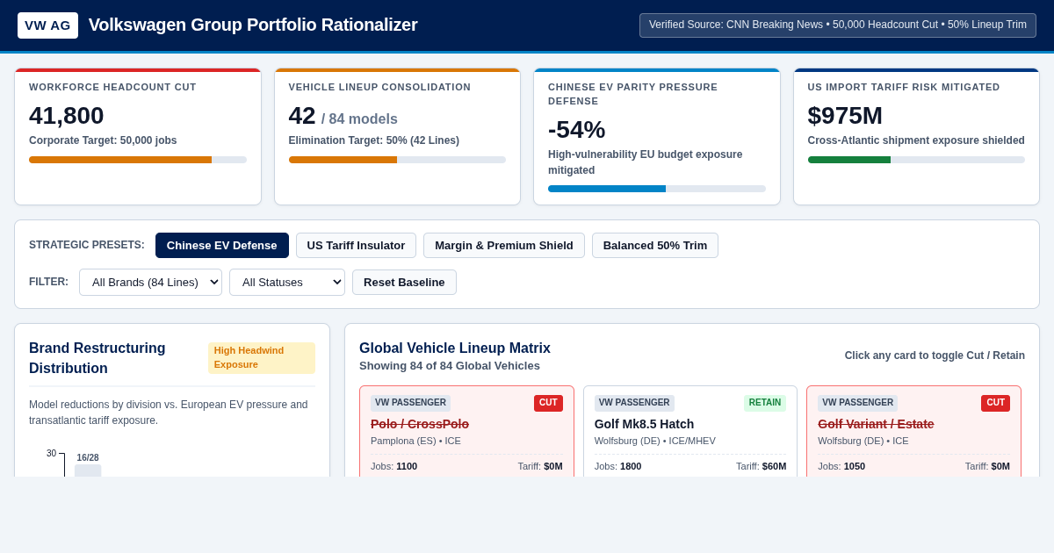Open the All Brands (84 Lines) dropdown
This screenshot has width=1054, height=553.
point(150,282)
